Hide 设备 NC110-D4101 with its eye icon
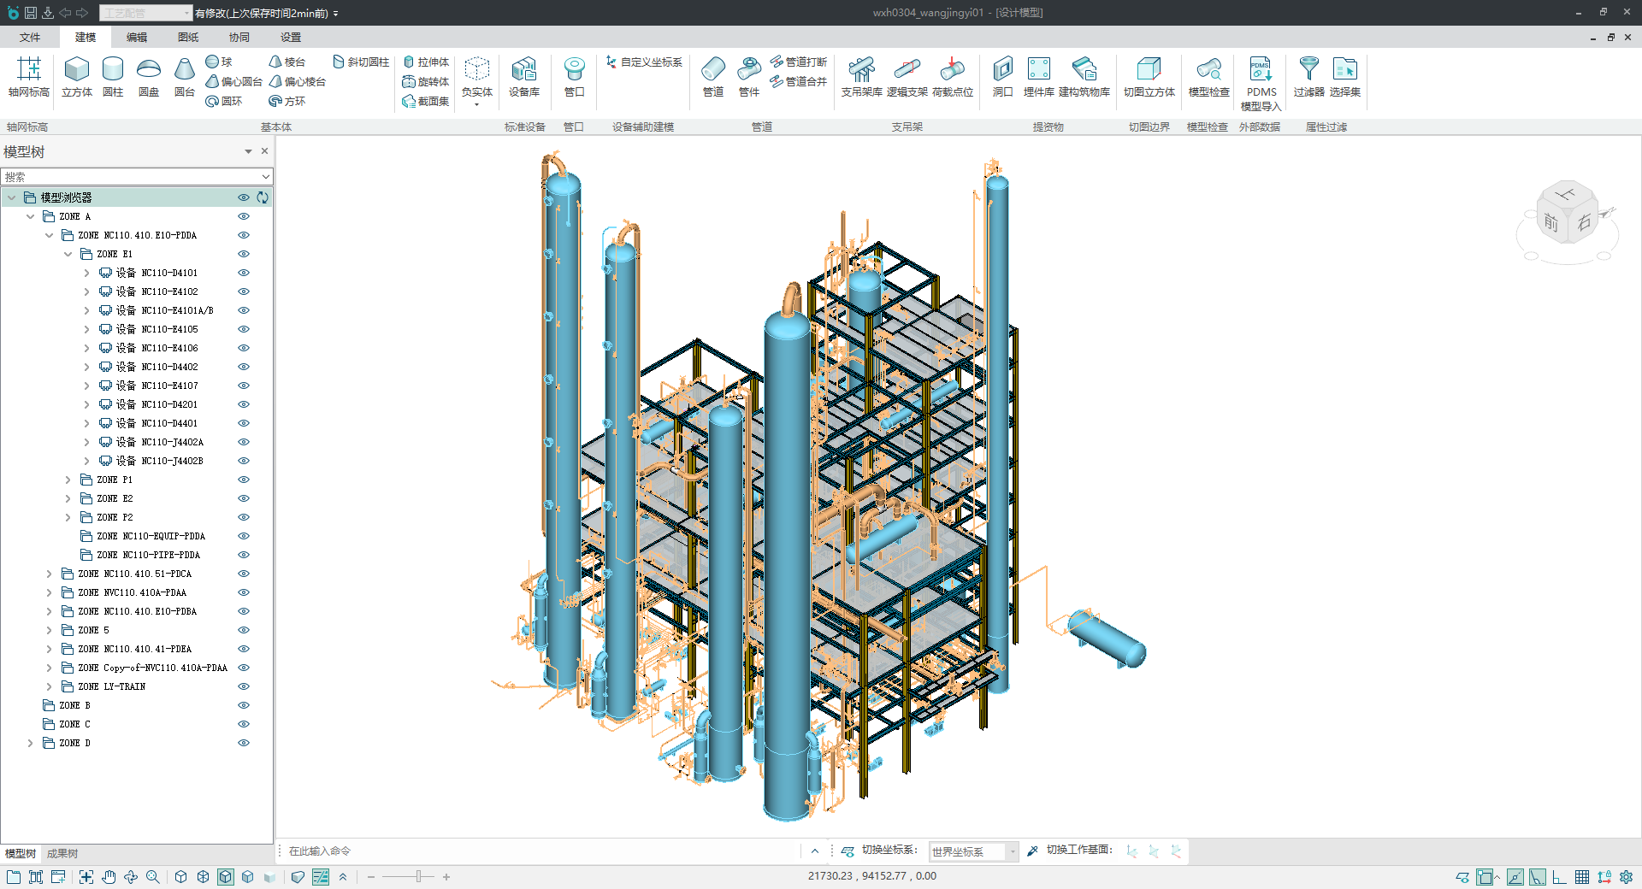This screenshot has width=1642, height=889. [x=244, y=273]
